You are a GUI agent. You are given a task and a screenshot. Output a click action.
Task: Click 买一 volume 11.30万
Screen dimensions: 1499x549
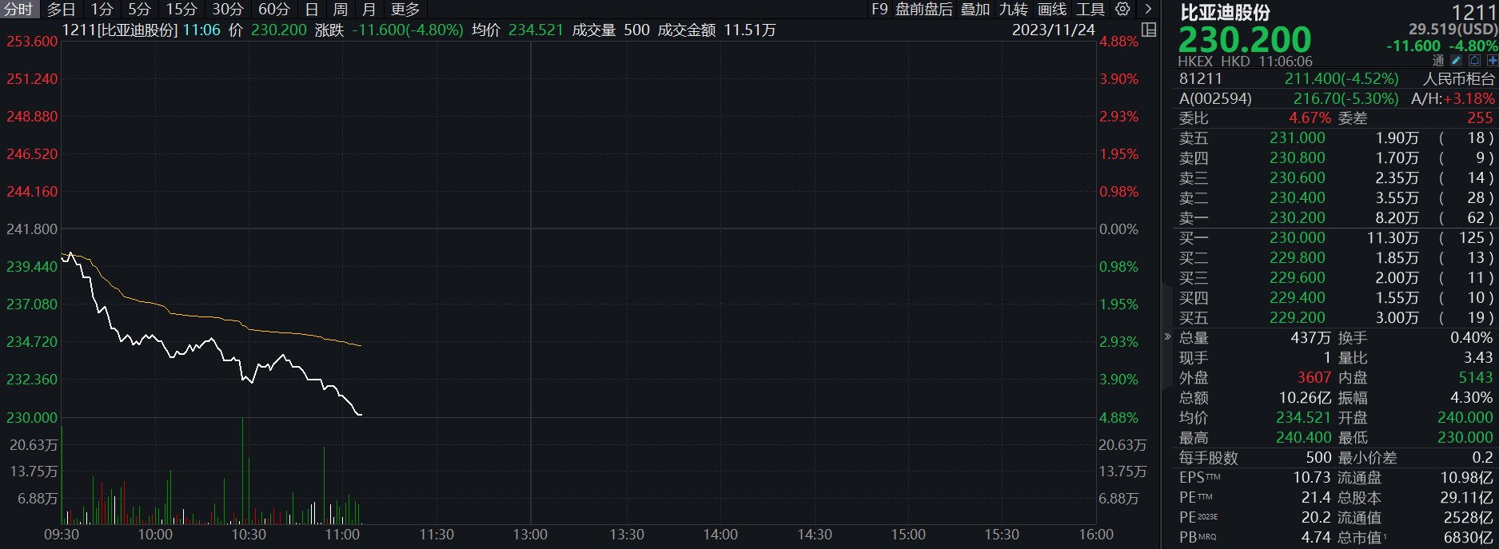[1393, 238]
